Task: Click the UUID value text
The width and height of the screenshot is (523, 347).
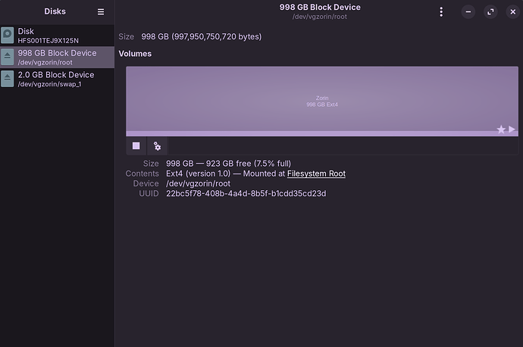Action: [246, 193]
